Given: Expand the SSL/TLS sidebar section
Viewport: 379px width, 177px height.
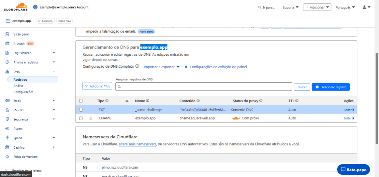Looking at the screenshot, I should point(54,110).
